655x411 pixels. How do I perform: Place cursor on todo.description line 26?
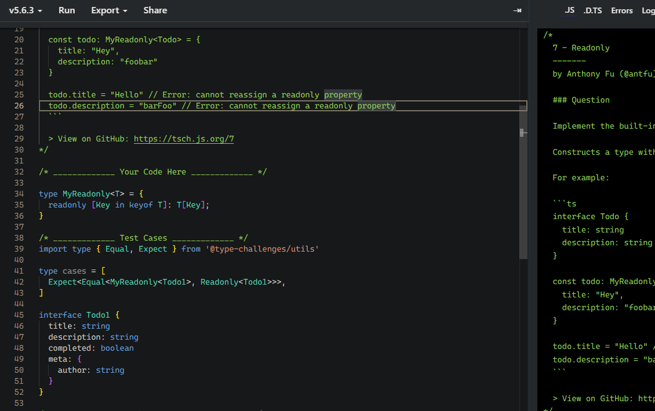point(87,106)
